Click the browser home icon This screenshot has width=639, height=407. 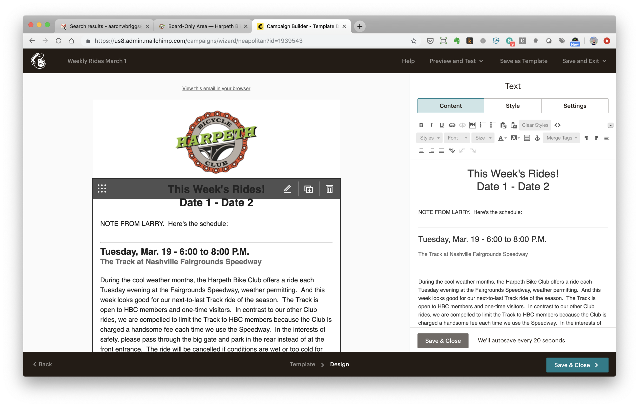(x=72, y=41)
